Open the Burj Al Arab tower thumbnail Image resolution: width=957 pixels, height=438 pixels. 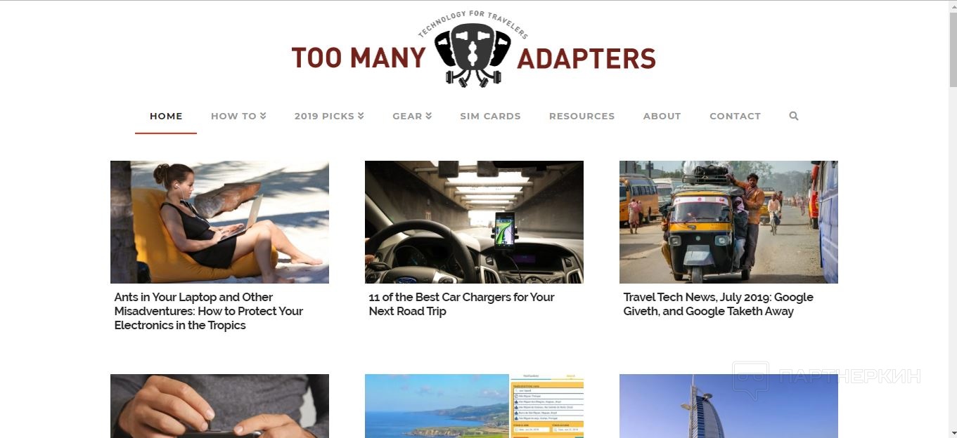tap(728, 406)
